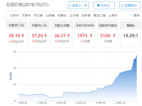Click the red up arrow beside 37.26
The height and width of the screenshot is (106, 142).
[x=46, y=36]
